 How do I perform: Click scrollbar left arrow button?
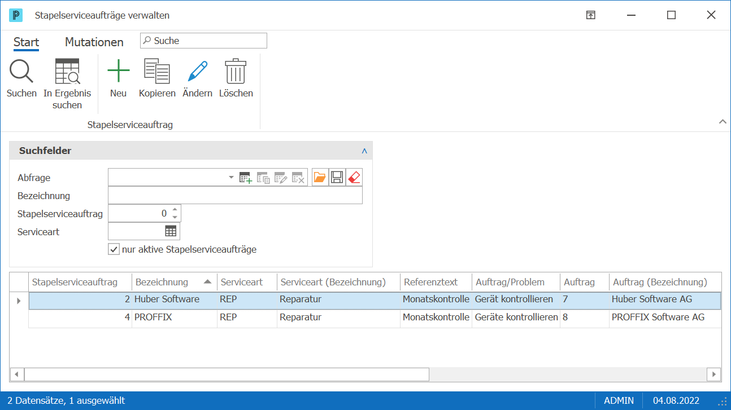click(17, 374)
